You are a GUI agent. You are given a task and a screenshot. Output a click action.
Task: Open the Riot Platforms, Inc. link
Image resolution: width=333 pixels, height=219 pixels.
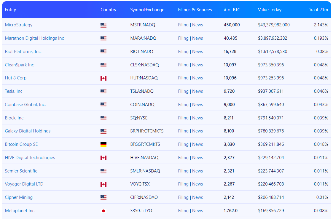coord(23,52)
